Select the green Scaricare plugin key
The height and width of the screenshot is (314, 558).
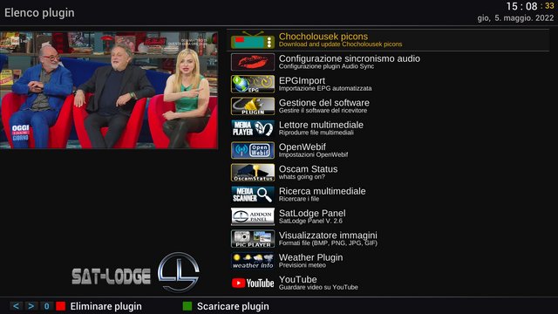187,306
